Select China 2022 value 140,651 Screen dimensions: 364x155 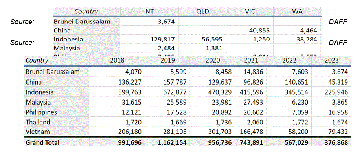tap(297, 82)
